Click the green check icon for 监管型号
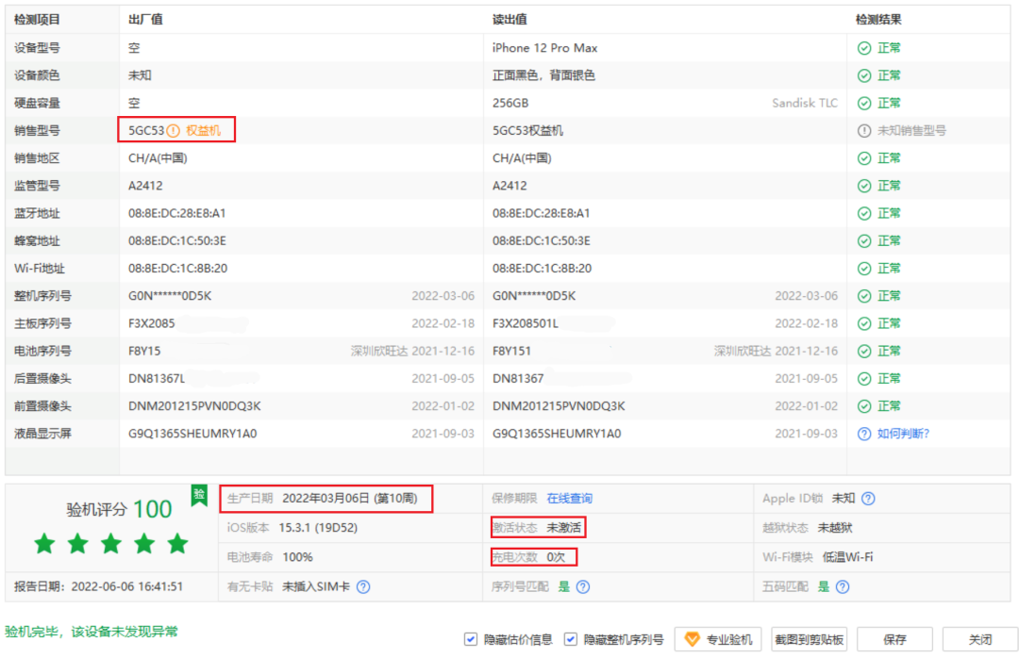This screenshot has height=658, width=1019. click(x=863, y=186)
